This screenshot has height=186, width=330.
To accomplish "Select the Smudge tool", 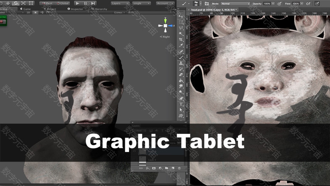I will tap(181, 86).
